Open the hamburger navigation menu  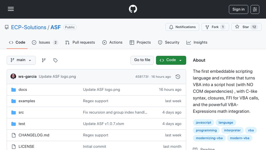11,9
